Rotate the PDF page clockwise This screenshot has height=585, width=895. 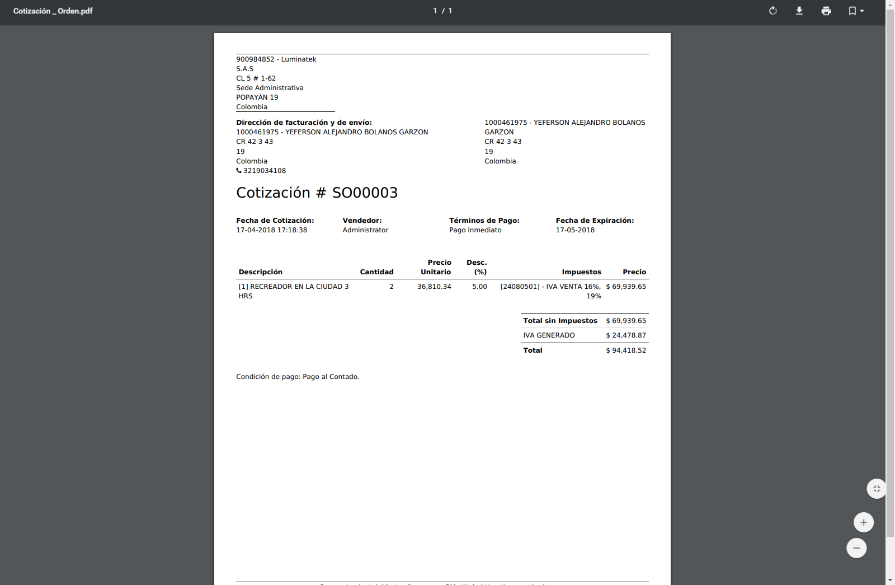773,11
